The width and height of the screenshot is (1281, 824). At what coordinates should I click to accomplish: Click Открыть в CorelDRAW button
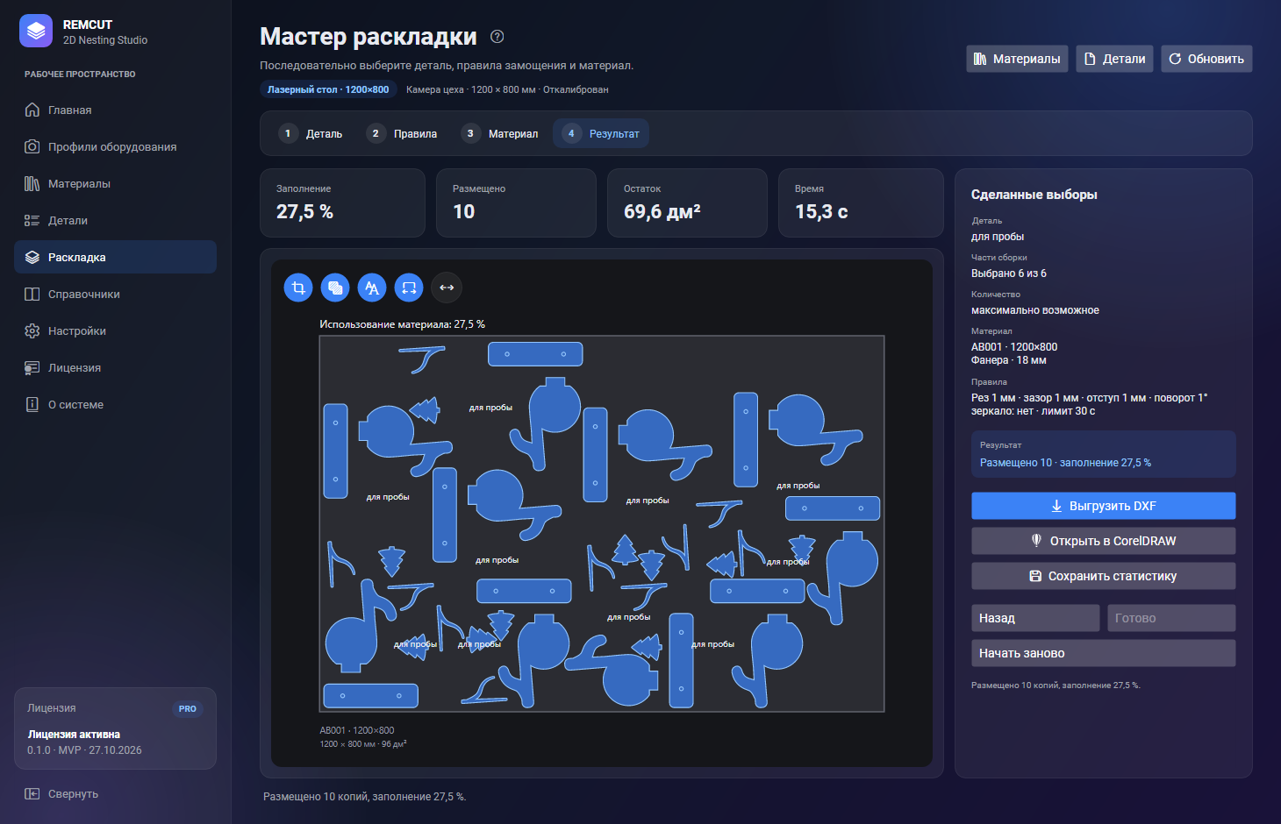tap(1104, 541)
